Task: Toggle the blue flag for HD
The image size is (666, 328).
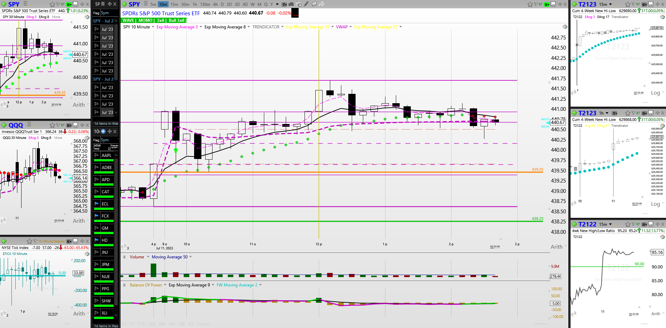Action: point(97,240)
